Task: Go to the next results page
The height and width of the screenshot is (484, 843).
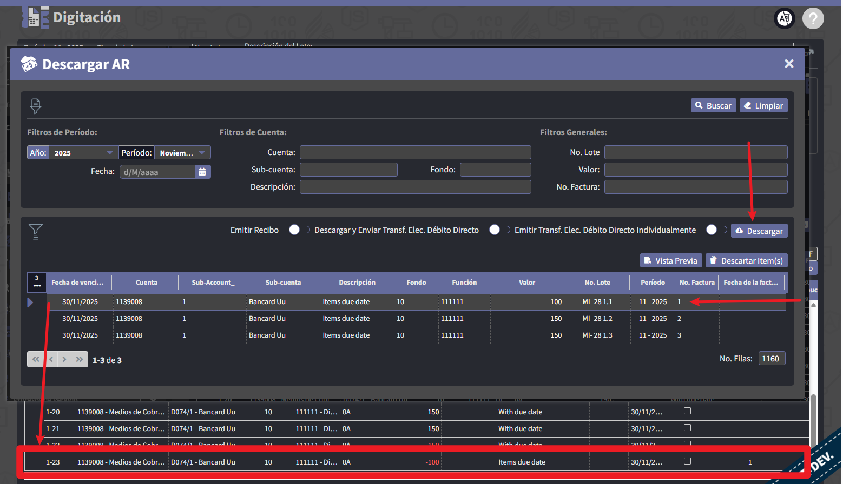Action: click(x=64, y=359)
